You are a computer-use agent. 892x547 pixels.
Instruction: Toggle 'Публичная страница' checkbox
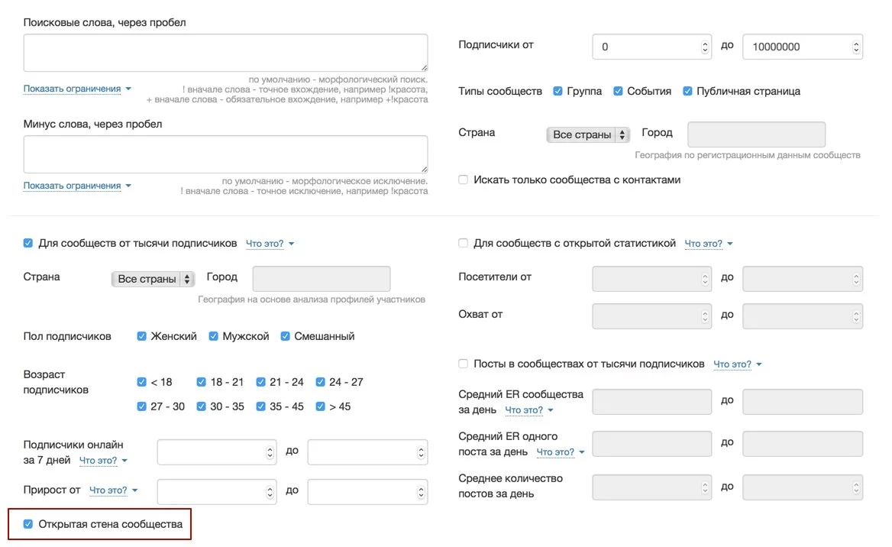[688, 91]
